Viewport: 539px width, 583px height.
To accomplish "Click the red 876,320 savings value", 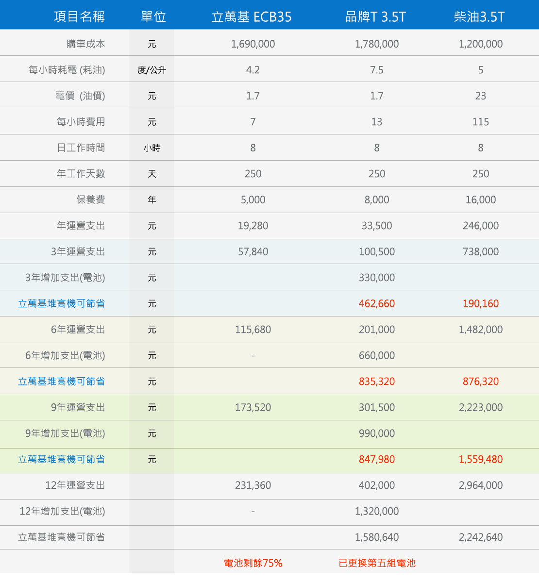I will (481, 382).
